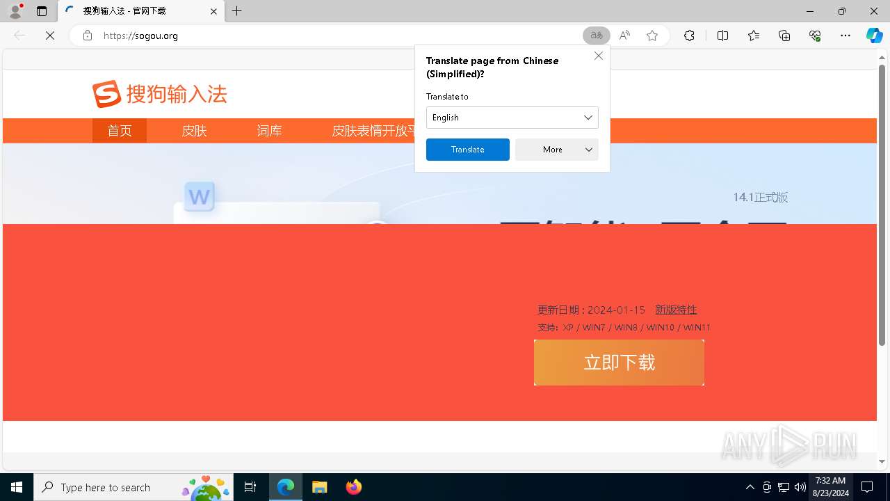The height and width of the screenshot is (501, 890).
Task: Show hidden system tray icons
Action: pos(750,487)
